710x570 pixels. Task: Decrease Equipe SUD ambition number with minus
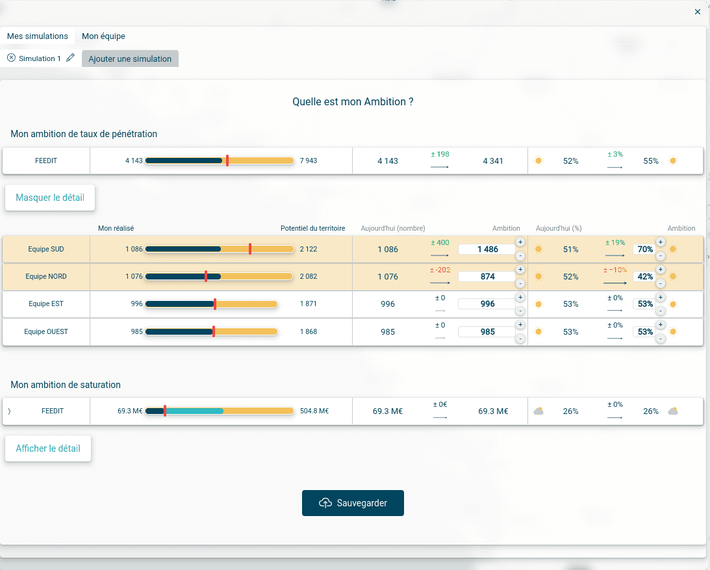(520, 256)
